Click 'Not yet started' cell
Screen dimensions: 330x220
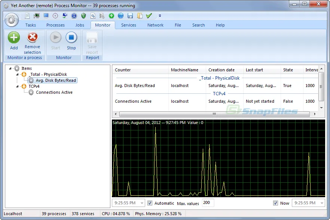tap(260, 101)
